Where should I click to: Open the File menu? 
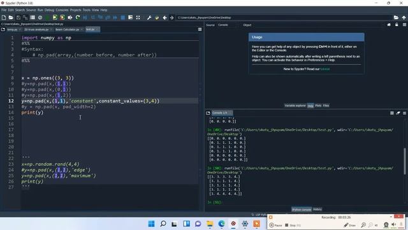4,10
